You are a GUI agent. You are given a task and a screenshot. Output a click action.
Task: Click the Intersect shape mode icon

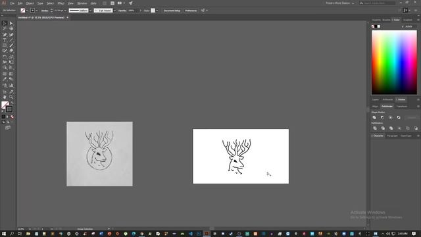pos(390,117)
